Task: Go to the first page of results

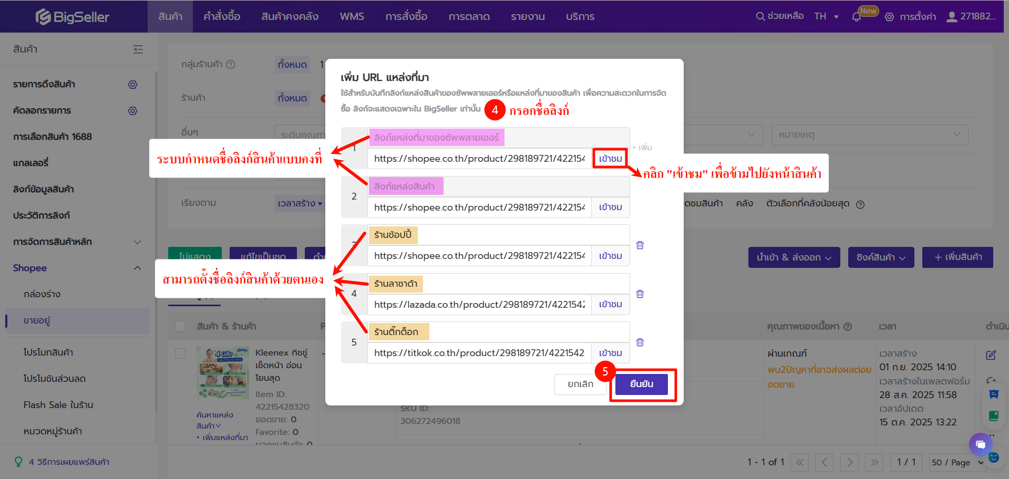Action: 799,462
